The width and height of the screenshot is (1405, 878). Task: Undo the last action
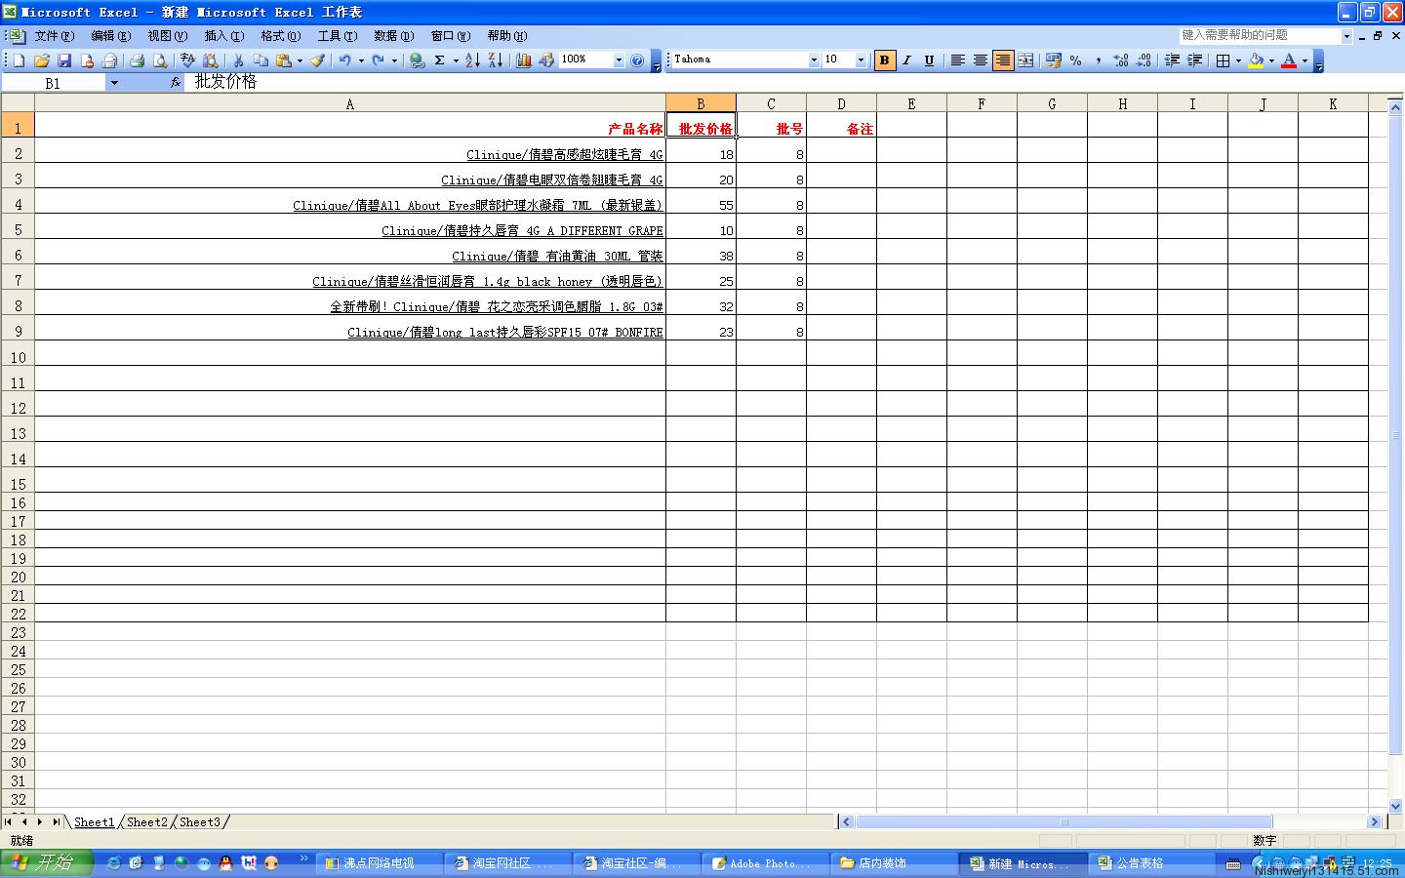345,60
